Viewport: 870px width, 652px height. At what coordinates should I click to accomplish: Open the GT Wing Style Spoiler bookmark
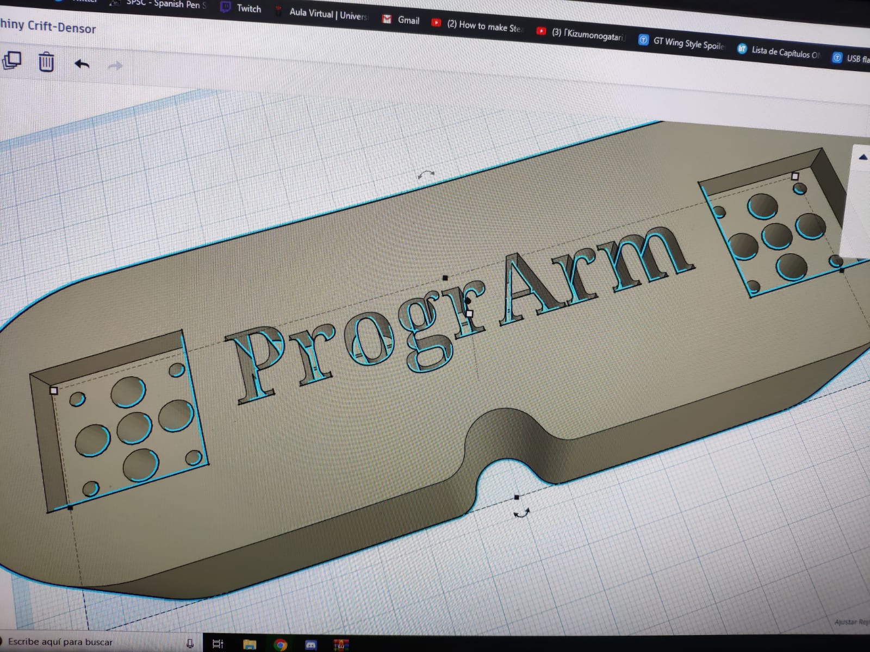[x=682, y=42]
